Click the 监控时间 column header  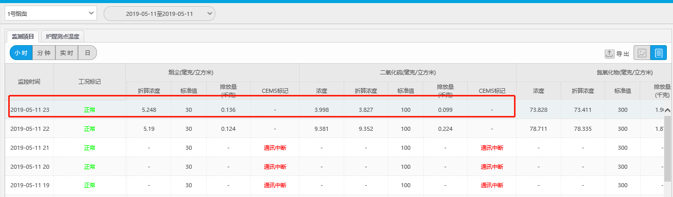[29, 82]
